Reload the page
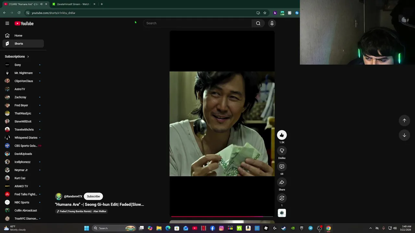Viewport: 415px width, 233px height. pyautogui.click(x=19, y=13)
